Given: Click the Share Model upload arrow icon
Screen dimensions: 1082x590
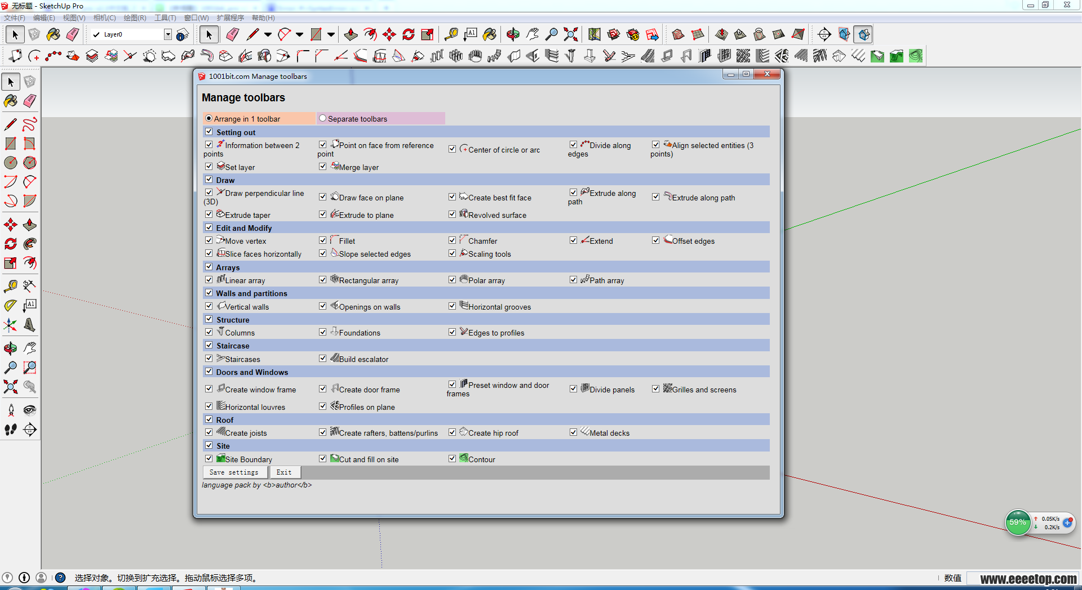Looking at the screenshot, I should coord(652,35).
